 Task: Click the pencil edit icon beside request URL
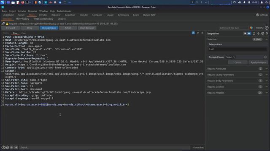click(x=3, y=23)
